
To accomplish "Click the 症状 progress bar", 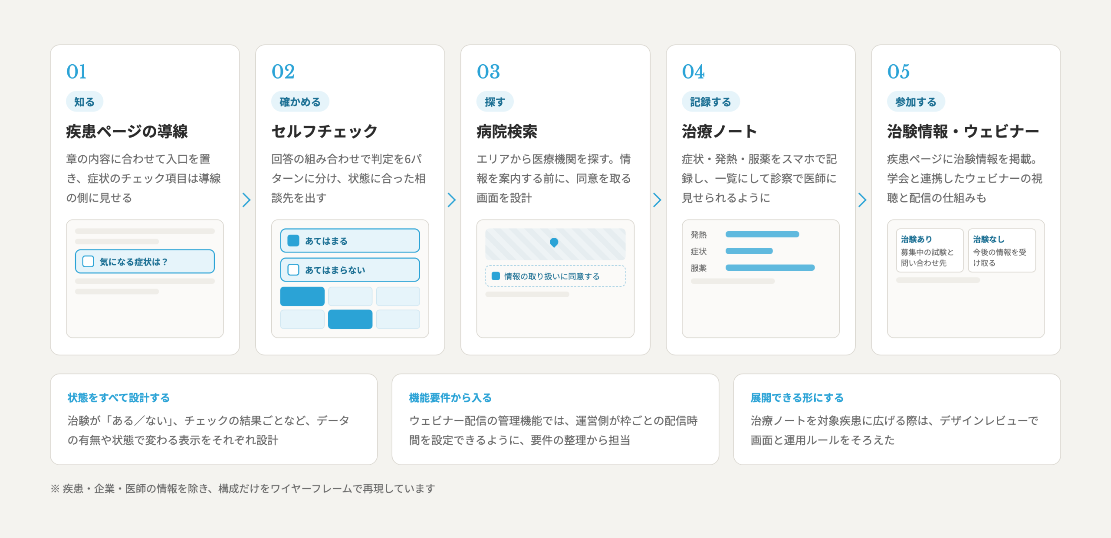I will (749, 251).
